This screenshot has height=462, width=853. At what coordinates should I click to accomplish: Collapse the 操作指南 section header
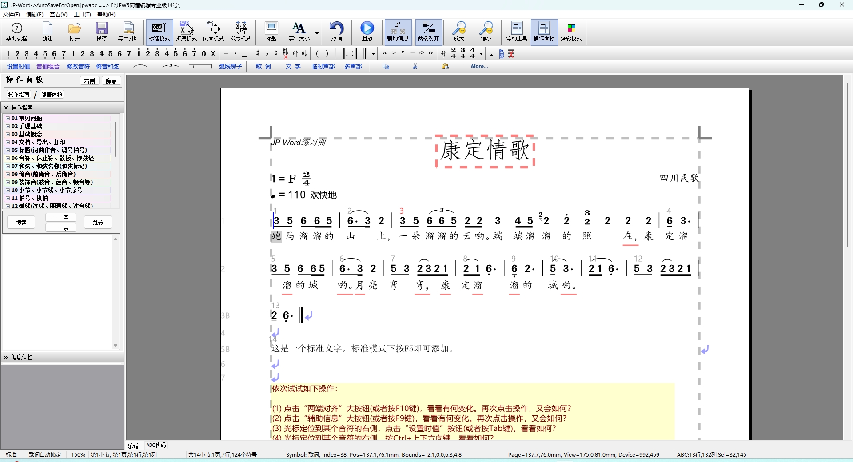tap(62, 108)
